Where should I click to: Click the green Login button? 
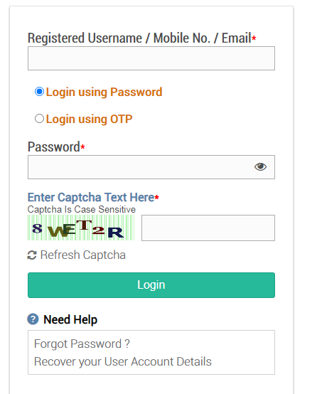pos(151,285)
